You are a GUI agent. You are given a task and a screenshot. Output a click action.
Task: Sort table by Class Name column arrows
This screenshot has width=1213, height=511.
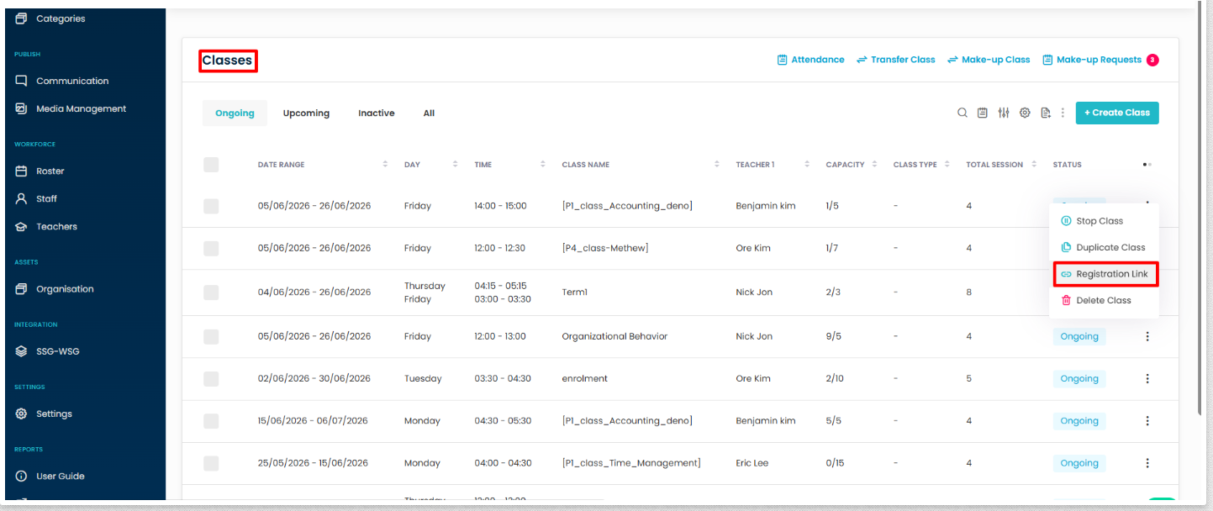pyautogui.click(x=717, y=165)
